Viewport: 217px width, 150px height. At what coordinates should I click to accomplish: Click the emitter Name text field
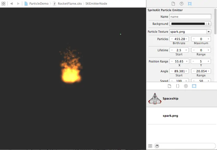190,17
